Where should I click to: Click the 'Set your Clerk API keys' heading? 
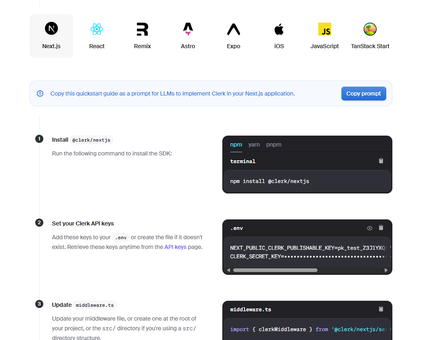coord(83,223)
